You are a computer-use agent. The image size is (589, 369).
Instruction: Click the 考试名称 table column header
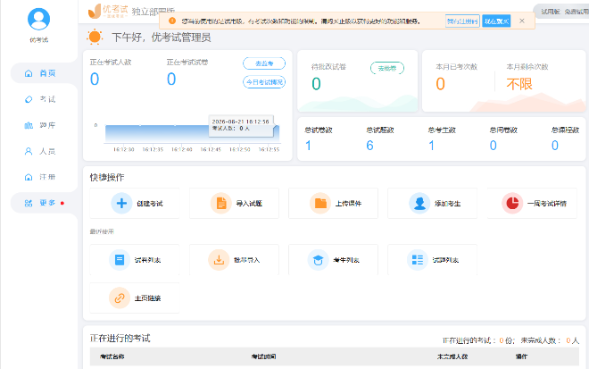[112, 356]
